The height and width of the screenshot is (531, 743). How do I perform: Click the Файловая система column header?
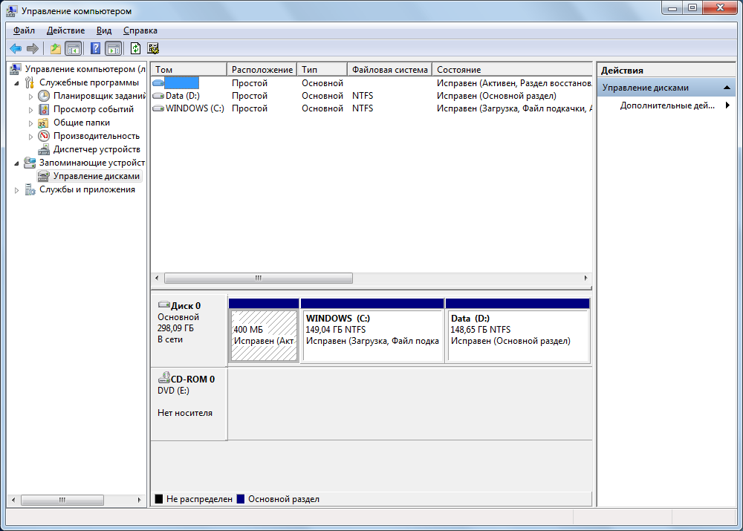tap(389, 70)
